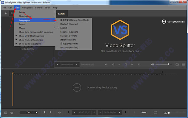Click the Save button

click(x=144, y=112)
